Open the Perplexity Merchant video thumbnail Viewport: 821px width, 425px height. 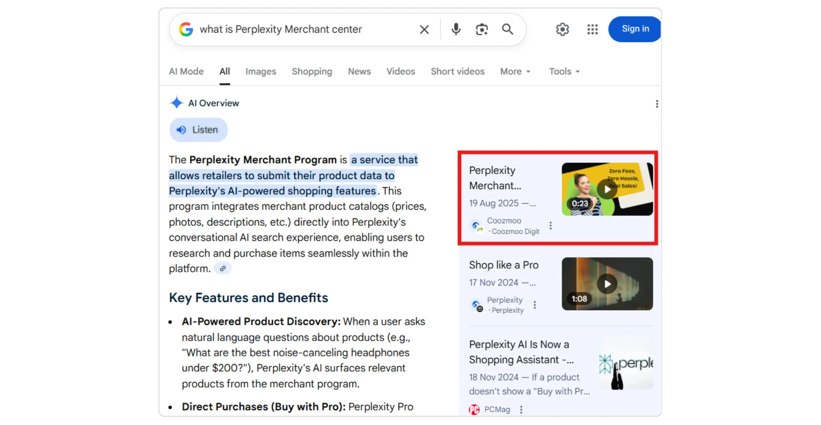click(607, 189)
